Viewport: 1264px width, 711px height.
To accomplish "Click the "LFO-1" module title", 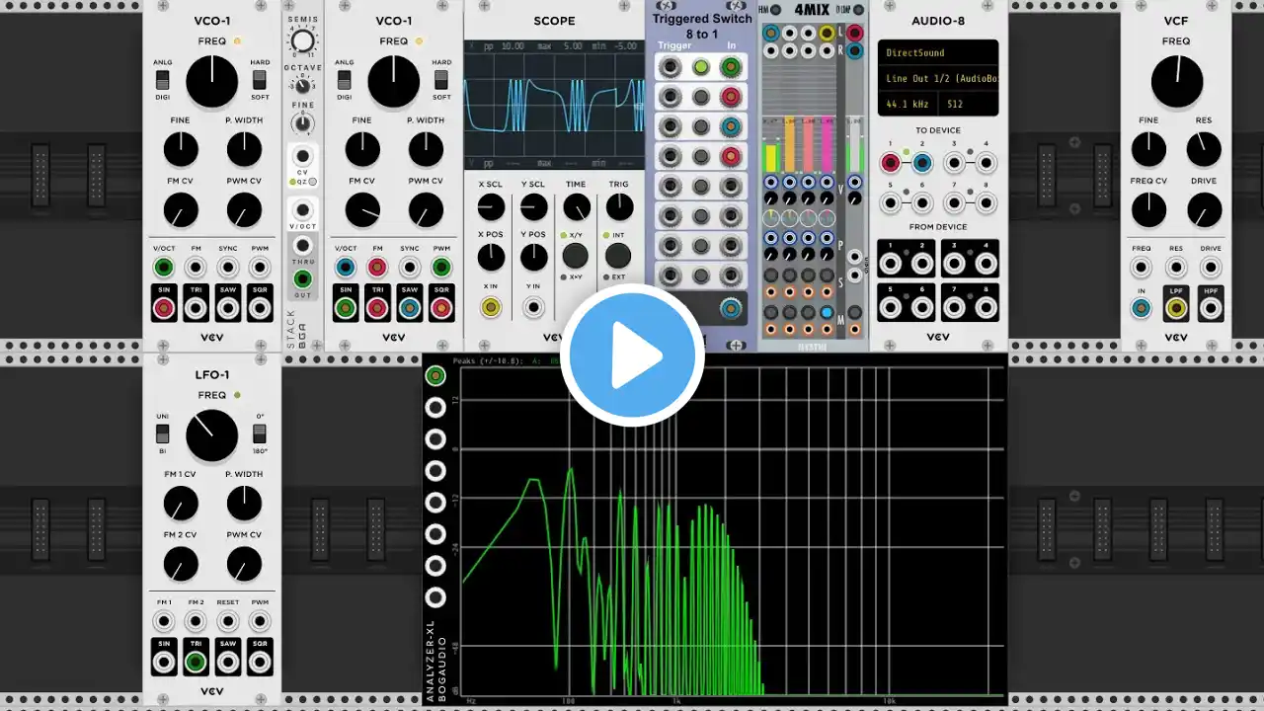I will (x=211, y=374).
